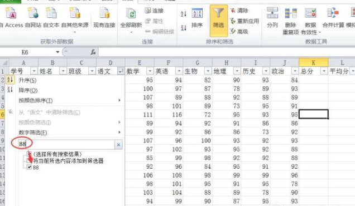Image resolution: width=355 pixels, height=206 pixels.
Task: Open filter dropdown for 政治 column
Action: click(x=295, y=71)
